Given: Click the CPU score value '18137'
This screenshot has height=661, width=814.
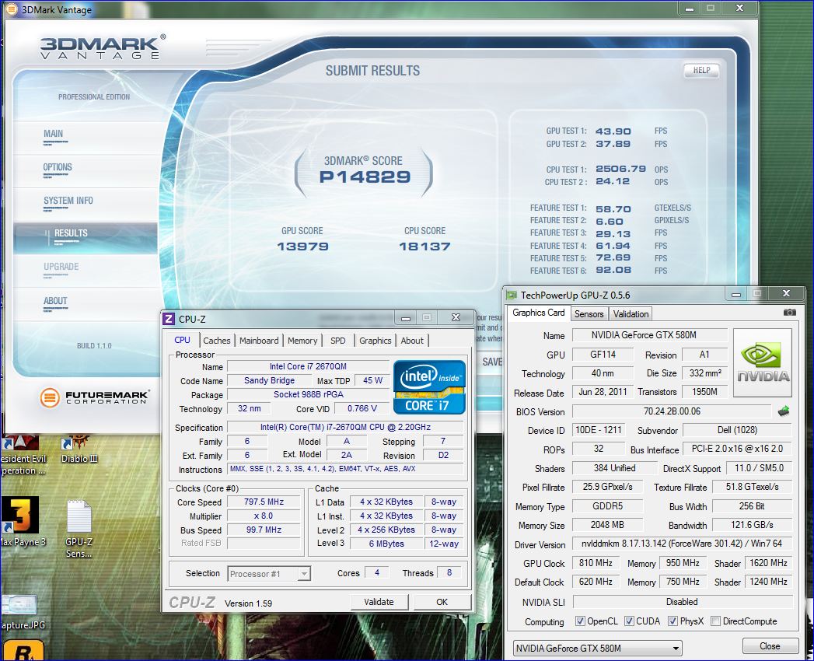Looking at the screenshot, I should (x=424, y=246).
